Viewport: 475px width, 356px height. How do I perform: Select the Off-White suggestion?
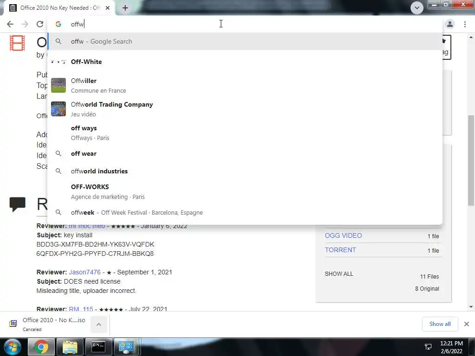point(245,62)
